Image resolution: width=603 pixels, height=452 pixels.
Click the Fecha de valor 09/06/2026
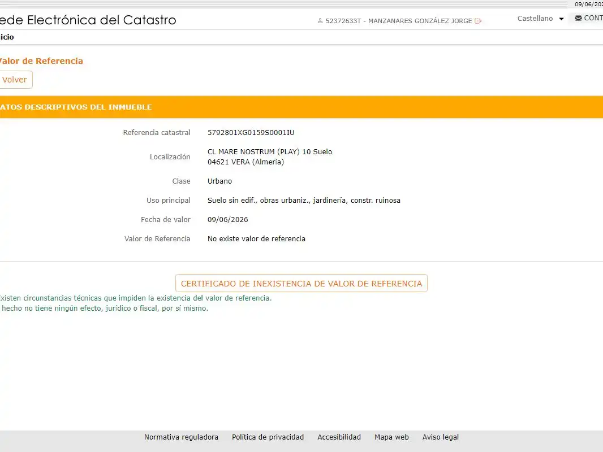point(227,219)
